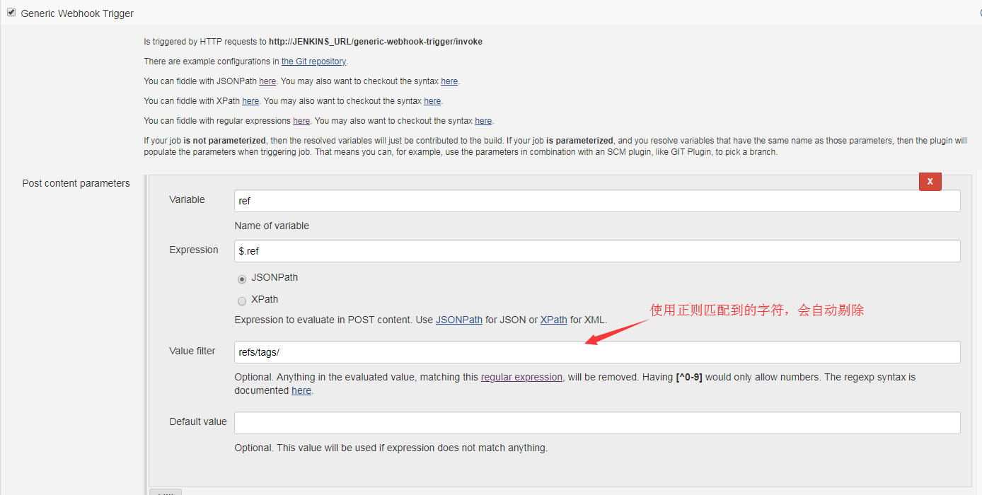The image size is (982, 495).
Task: Open the JSONPath syntax 'here' link
Action: [x=449, y=81]
